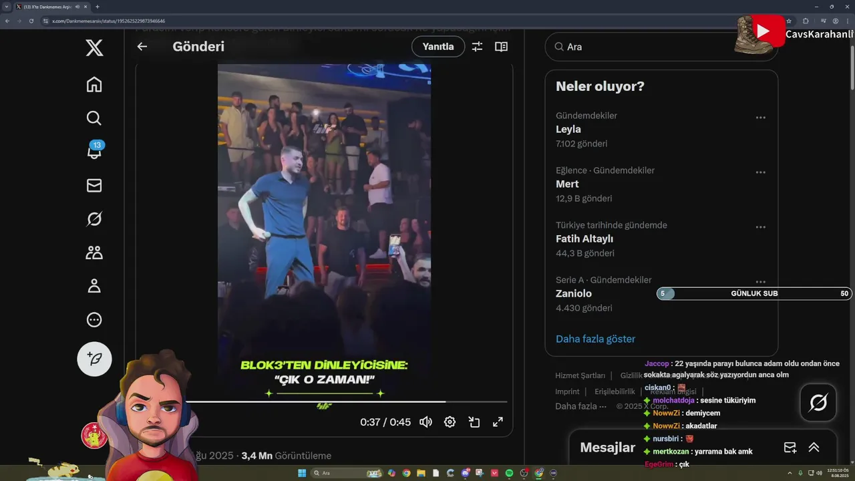
Task: Open More options circle in sidebar
Action: click(94, 320)
